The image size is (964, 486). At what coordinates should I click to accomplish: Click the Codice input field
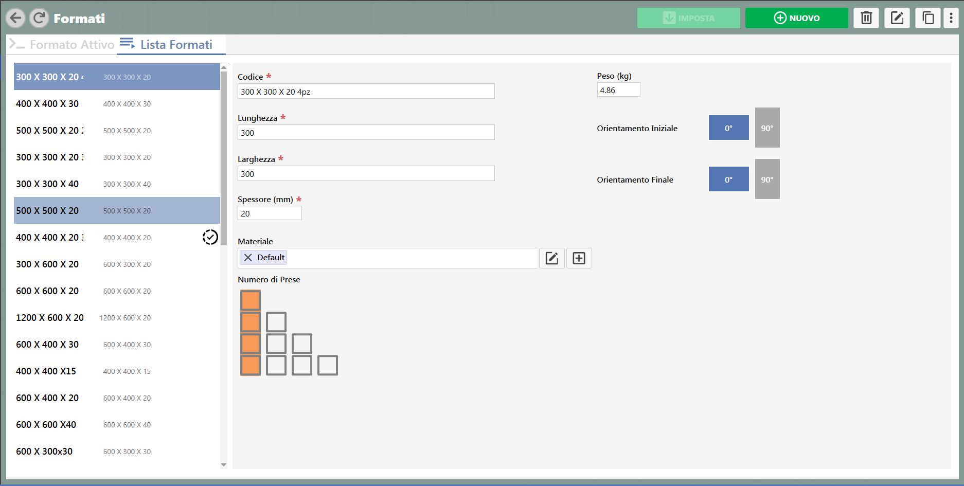(366, 92)
